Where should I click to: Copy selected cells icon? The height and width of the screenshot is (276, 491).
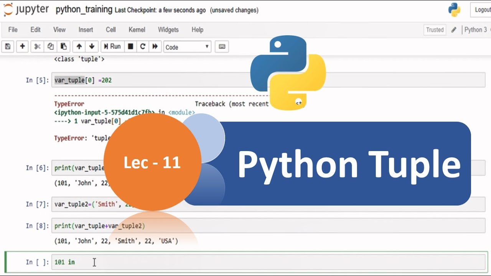[x=50, y=46]
